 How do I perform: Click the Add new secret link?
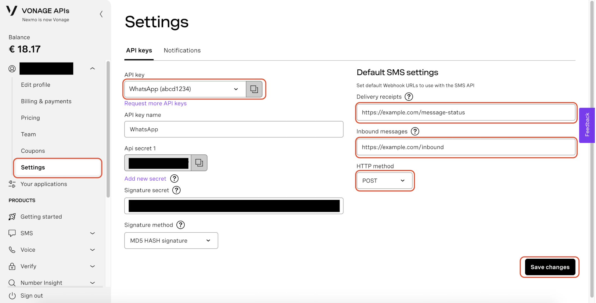[x=145, y=179]
